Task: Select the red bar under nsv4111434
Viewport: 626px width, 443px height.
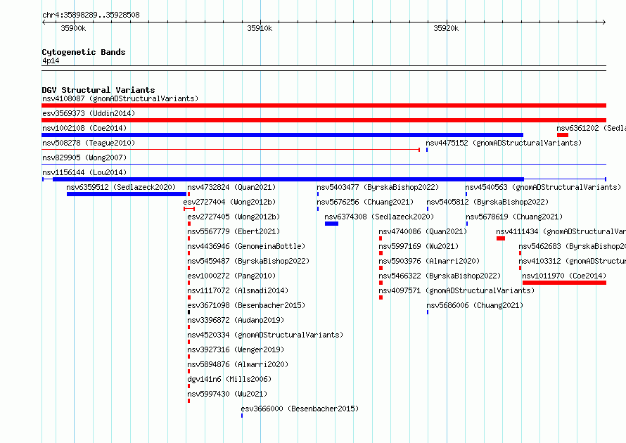Action: coord(501,238)
